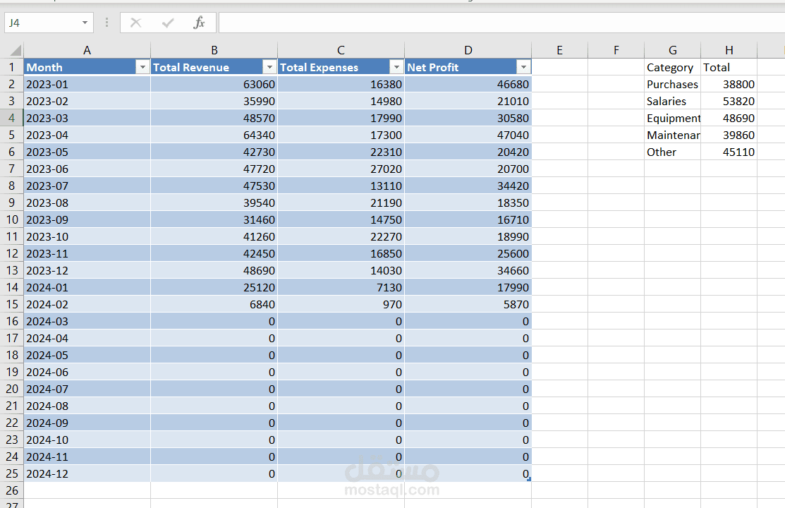This screenshot has height=508, width=785.
Task: Select revenue value 64340
Action: coord(214,135)
